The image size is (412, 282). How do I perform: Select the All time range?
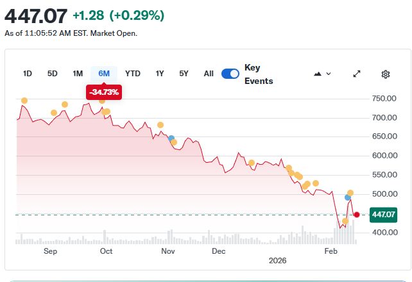(x=209, y=74)
